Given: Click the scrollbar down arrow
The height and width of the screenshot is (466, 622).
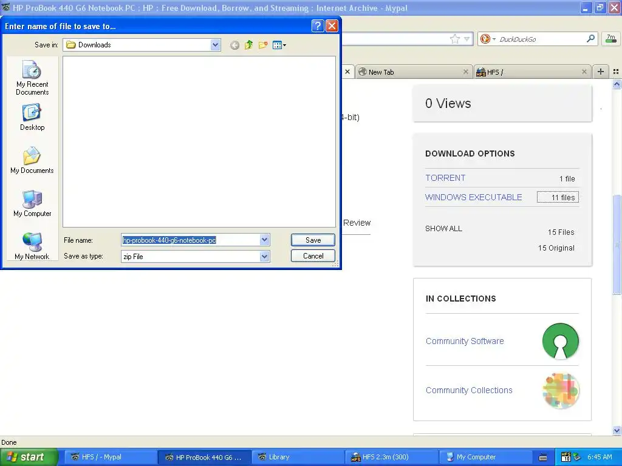Looking at the screenshot, I should click(617, 430).
